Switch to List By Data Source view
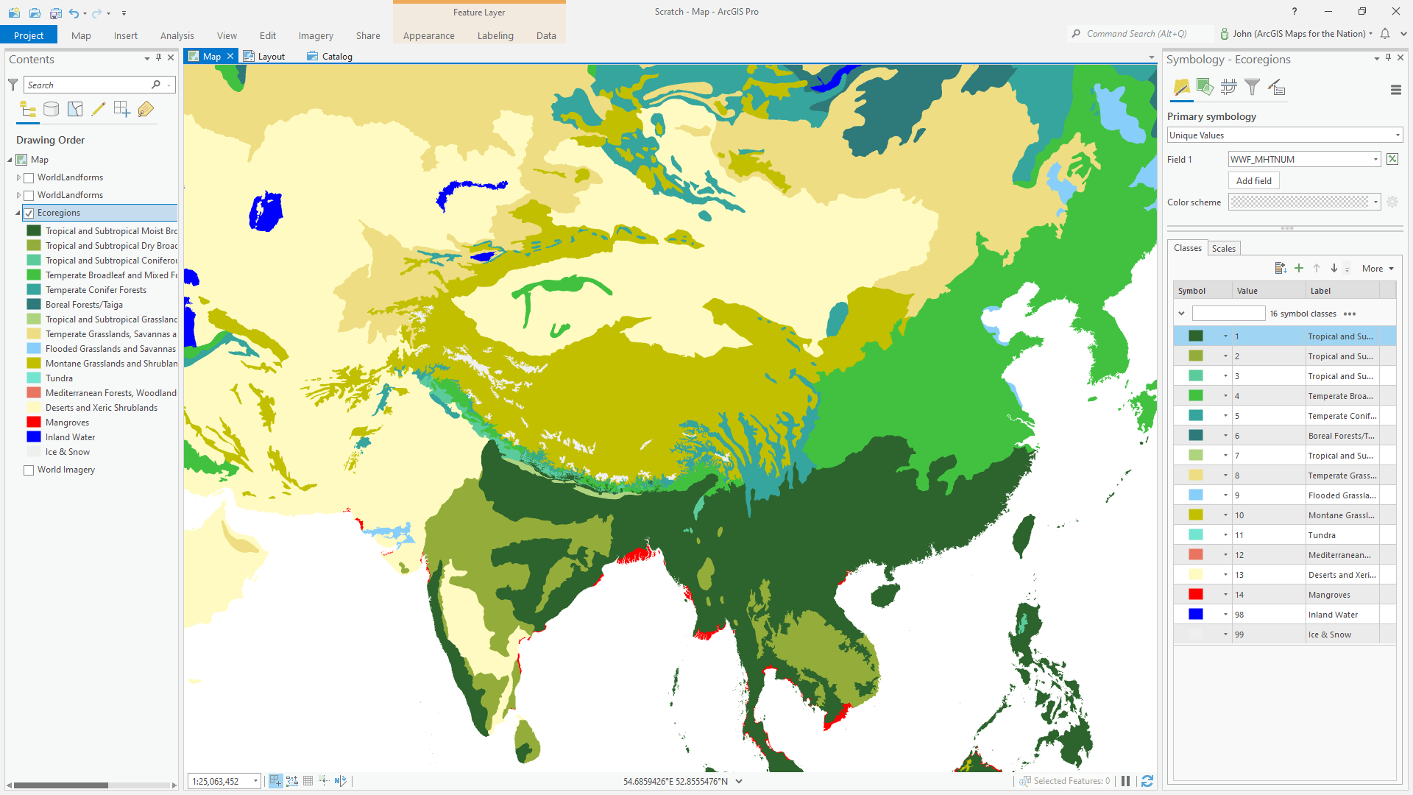Image resolution: width=1413 pixels, height=795 pixels. (x=52, y=110)
